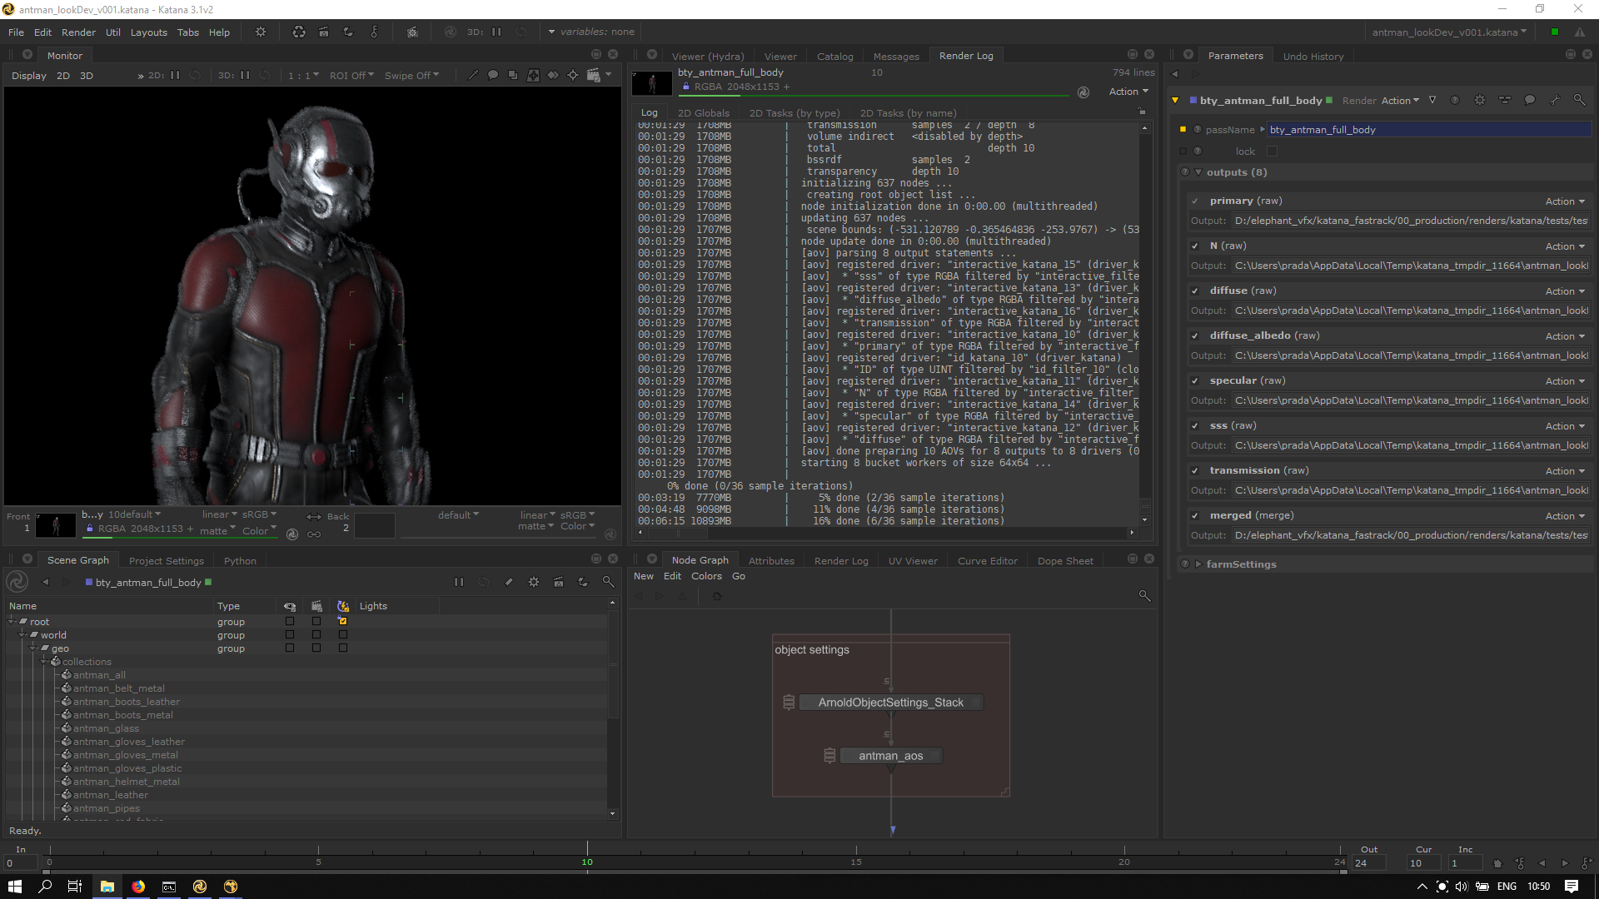Click the wrench icon in Parameters header

1555,100
